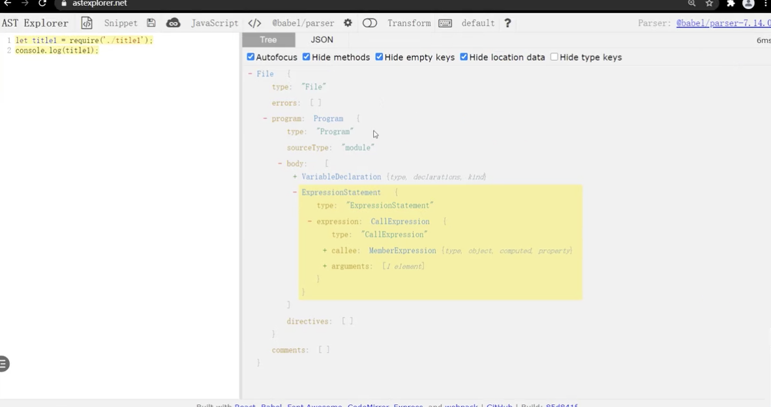
Task: Bookmark this page with the star
Action: coord(709,3)
